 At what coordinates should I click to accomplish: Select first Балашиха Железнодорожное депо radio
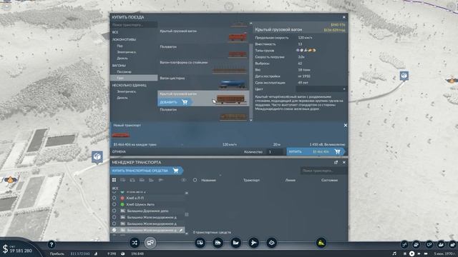(114, 217)
